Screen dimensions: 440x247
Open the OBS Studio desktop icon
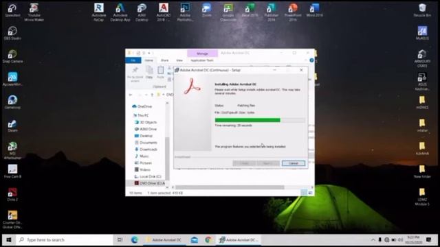tap(12, 33)
